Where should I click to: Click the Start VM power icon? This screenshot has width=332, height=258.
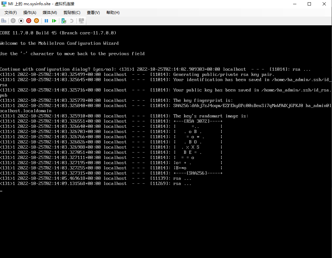click(13, 20)
